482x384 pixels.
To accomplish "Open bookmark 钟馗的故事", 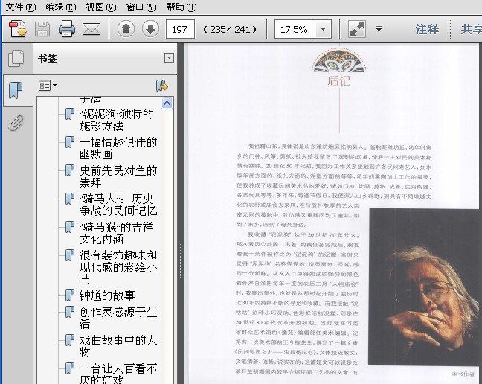I will pyautogui.click(x=107, y=295).
